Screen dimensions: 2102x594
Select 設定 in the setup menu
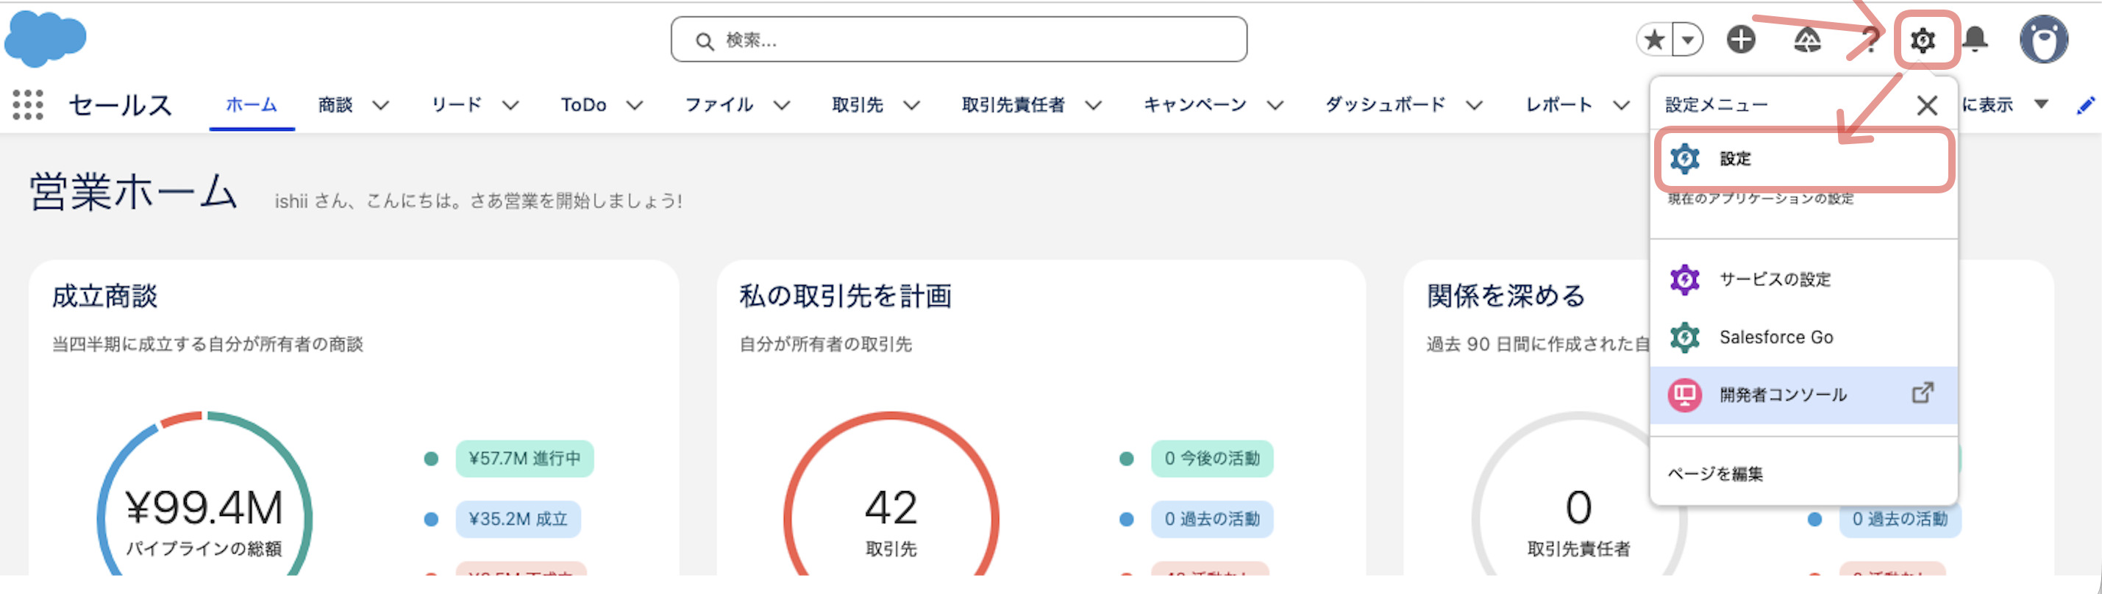coord(1803,159)
